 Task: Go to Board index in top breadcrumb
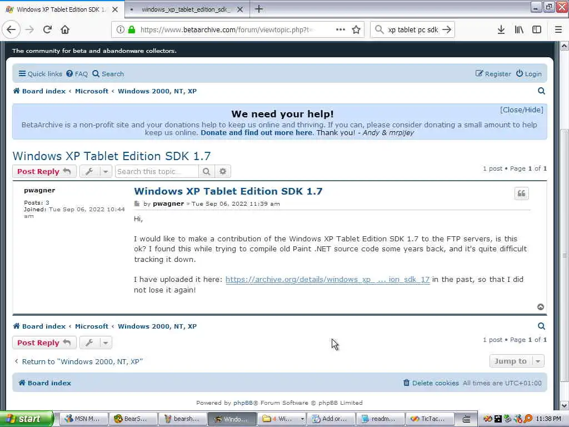point(39,91)
